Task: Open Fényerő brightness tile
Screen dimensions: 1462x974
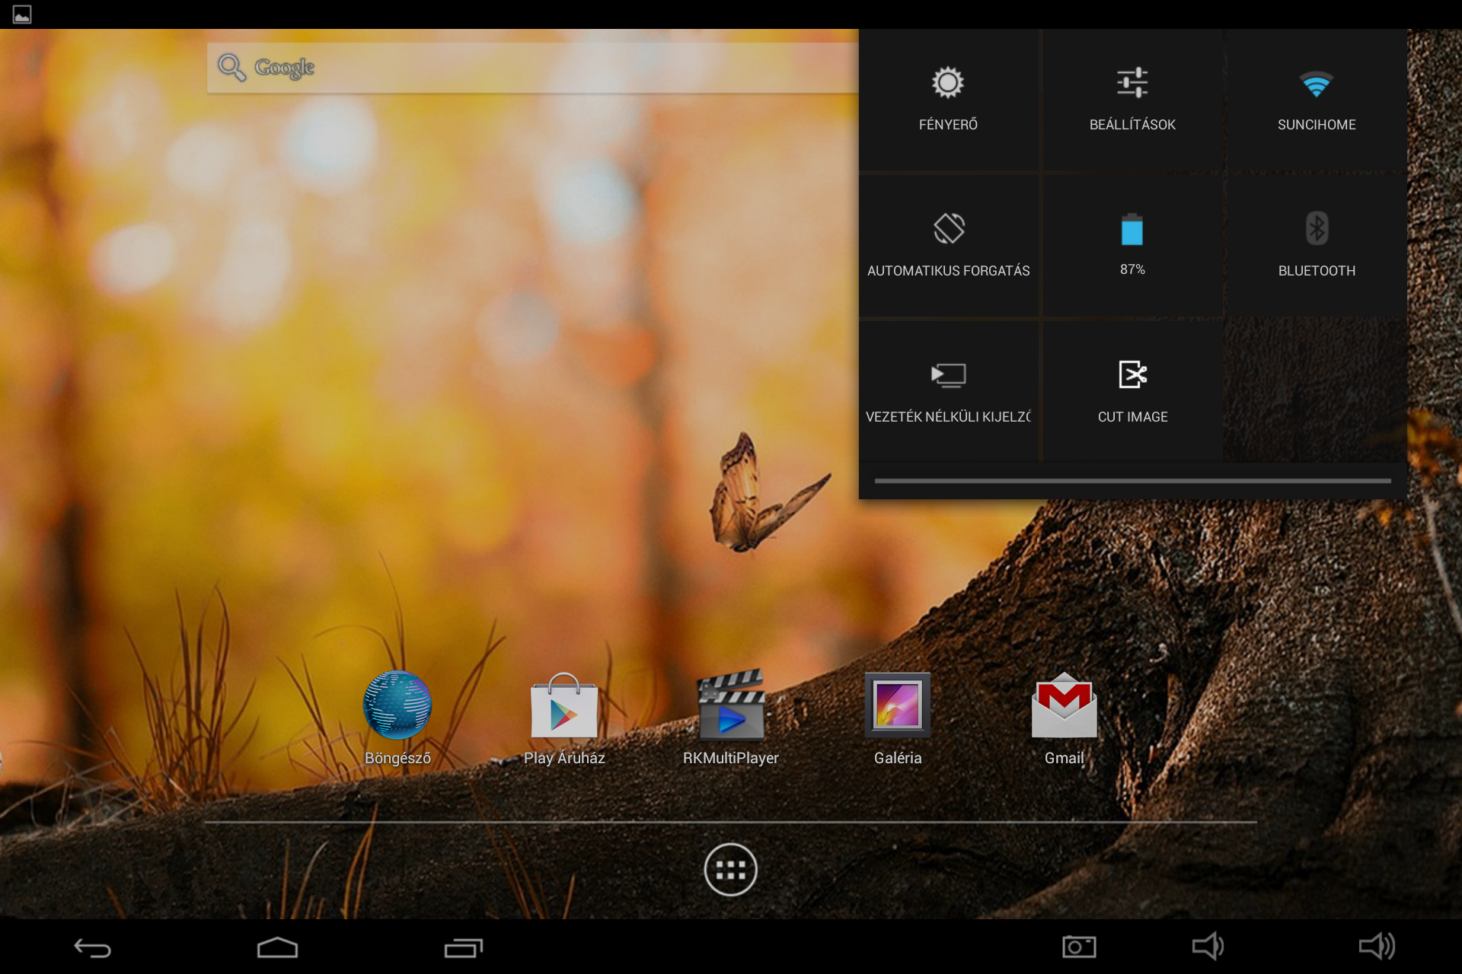Action: point(949,99)
